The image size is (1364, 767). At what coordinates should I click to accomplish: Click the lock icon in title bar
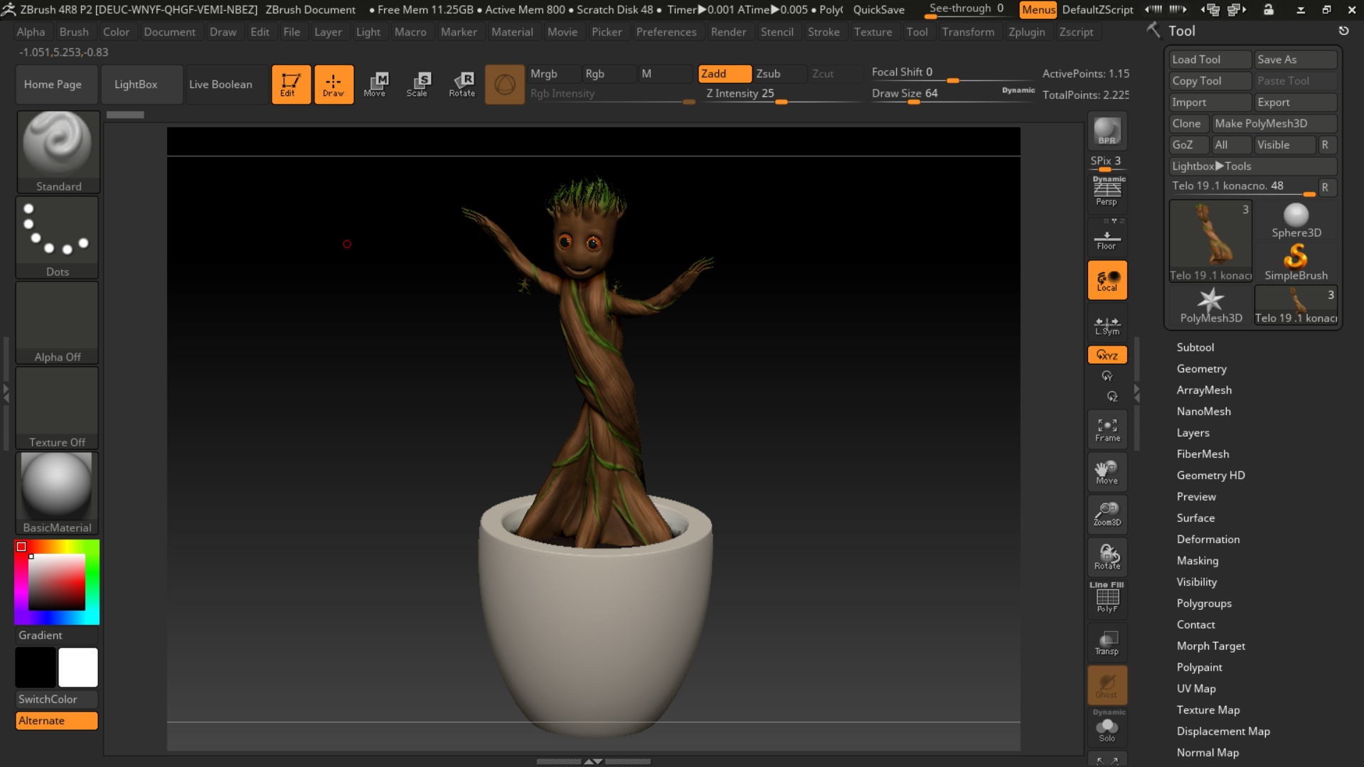(x=1269, y=9)
